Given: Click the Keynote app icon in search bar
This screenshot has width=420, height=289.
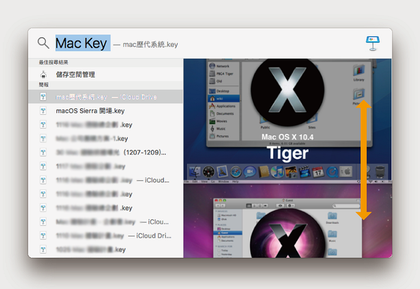Looking at the screenshot, I should [373, 43].
